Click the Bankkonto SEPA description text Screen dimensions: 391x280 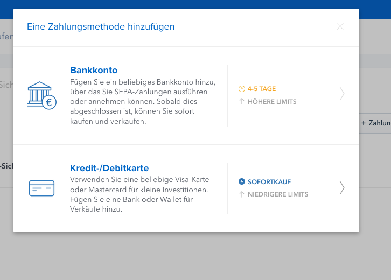143,101
